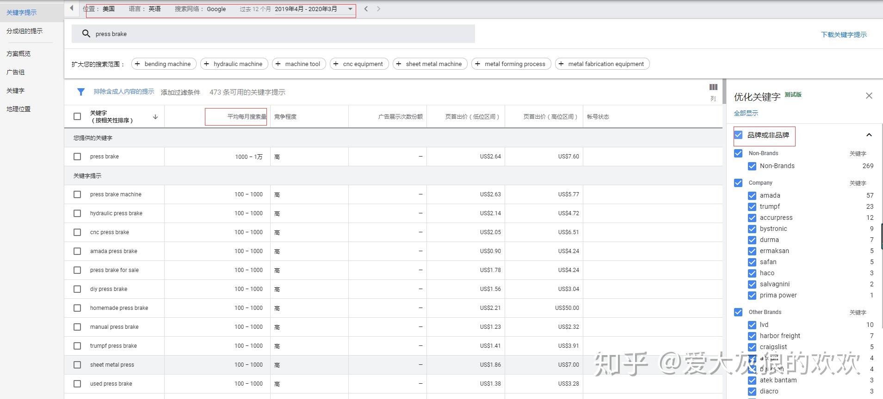
Task: Close the Optimize Keywords panel
Action: pyautogui.click(x=869, y=96)
